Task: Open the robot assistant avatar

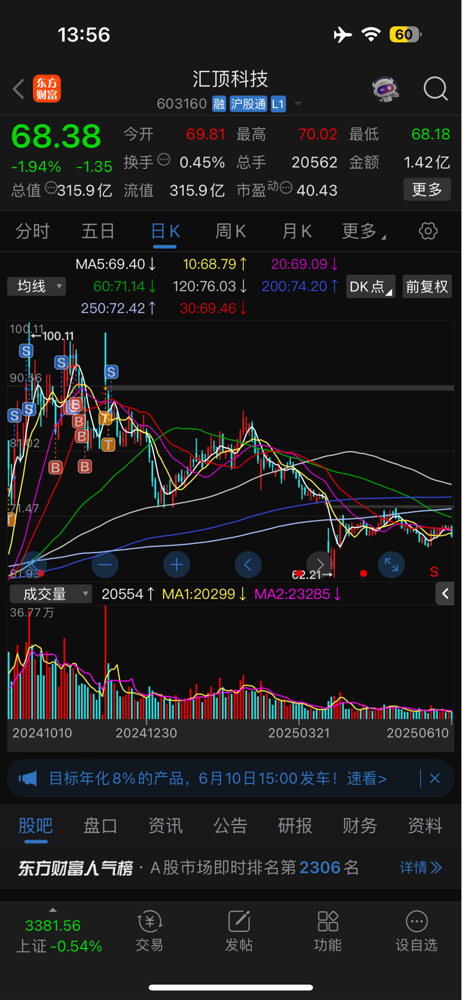Action: [385, 89]
